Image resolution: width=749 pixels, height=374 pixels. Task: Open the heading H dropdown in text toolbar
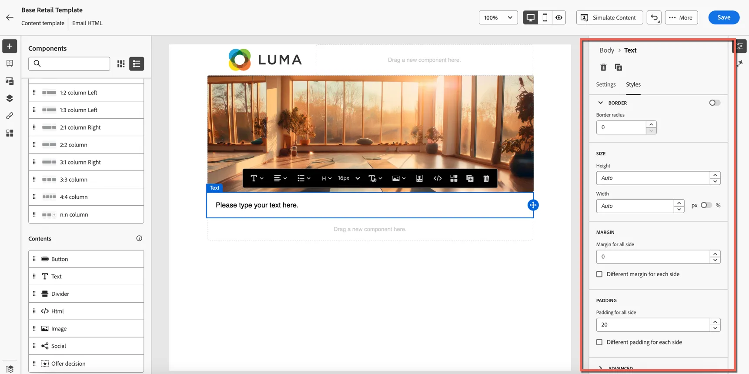click(x=326, y=178)
